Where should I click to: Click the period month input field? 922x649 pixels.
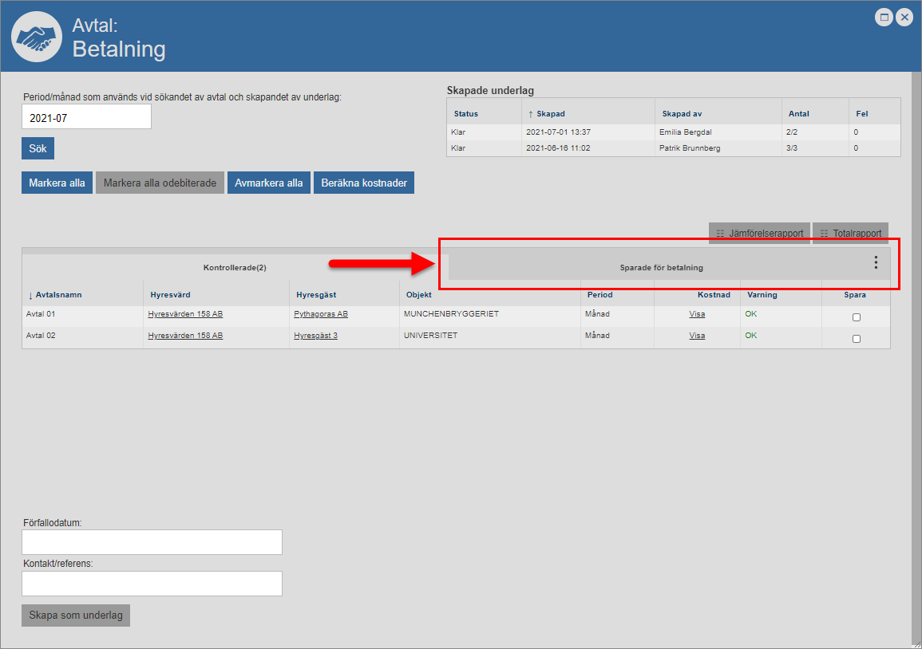coord(86,117)
